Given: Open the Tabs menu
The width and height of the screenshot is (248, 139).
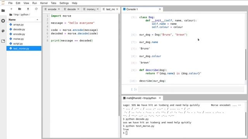Looking at the screenshot, I should point(53,3).
